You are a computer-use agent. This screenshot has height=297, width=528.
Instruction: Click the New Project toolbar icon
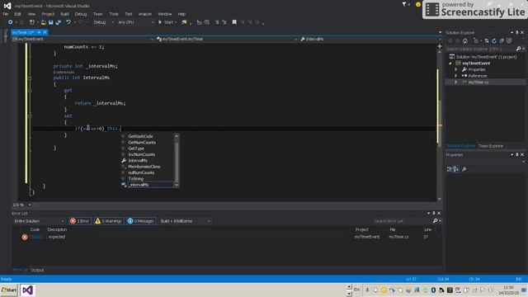(x=32, y=22)
